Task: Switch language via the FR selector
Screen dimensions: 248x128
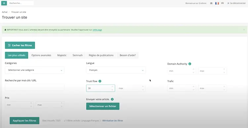Action: (x=223, y=3)
